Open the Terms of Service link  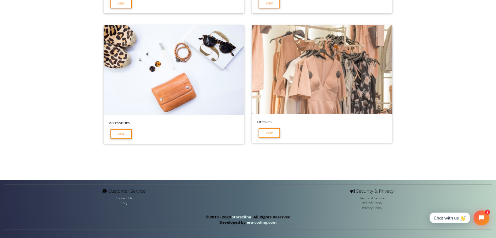372,198
